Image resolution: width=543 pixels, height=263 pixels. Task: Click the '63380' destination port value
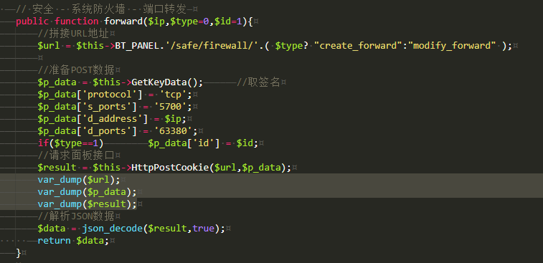click(x=176, y=131)
